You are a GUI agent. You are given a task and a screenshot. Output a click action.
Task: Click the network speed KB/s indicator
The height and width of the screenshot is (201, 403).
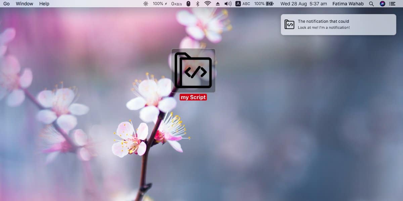pyautogui.click(x=177, y=4)
